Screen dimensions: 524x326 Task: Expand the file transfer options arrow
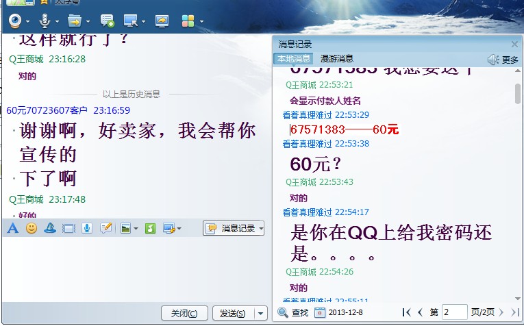pyautogui.click(x=88, y=22)
